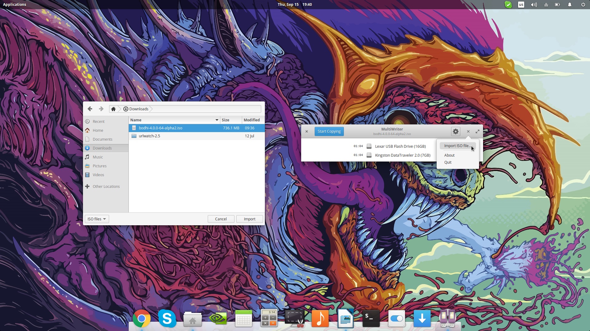The width and height of the screenshot is (590, 331).
Task: Click the Import button
Action: pyautogui.click(x=250, y=219)
